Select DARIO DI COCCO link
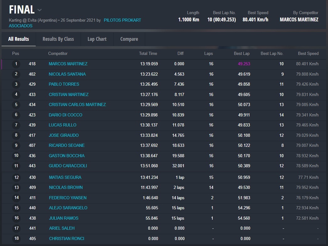The width and height of the screenshot is (328, 246). (x=66, y=115)
